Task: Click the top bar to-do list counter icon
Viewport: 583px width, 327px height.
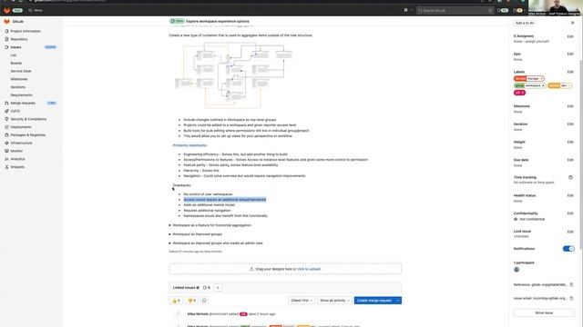Action: tap(518, 10)
